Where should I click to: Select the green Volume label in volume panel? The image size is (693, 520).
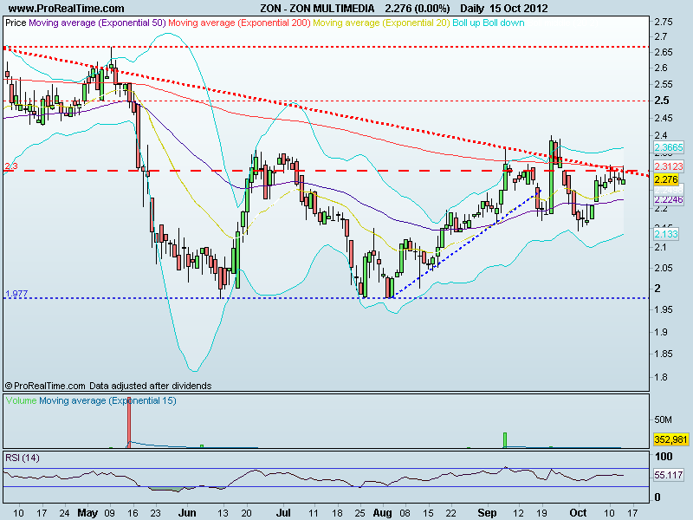point(21,400)
